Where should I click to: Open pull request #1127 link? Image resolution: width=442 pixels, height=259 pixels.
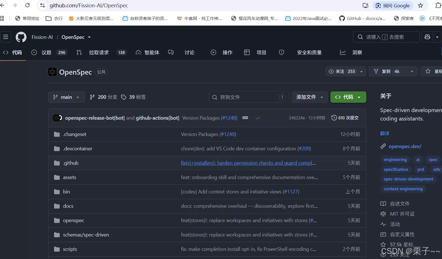pyautogui.click(x=291, y=192)
